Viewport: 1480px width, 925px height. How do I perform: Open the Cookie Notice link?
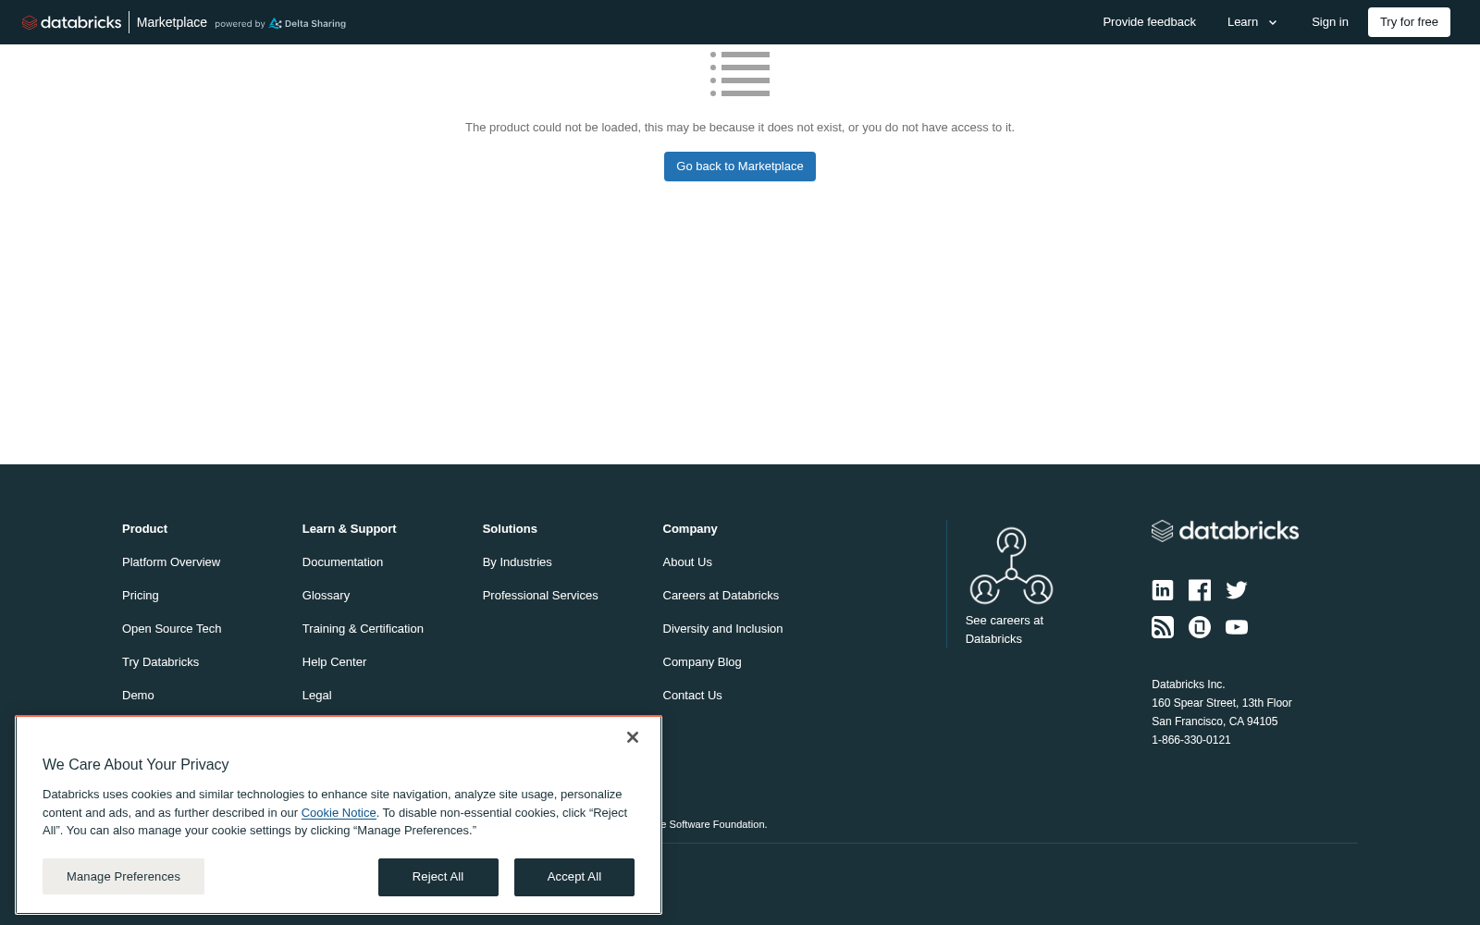pyautogui.click(x=339, y=812)
